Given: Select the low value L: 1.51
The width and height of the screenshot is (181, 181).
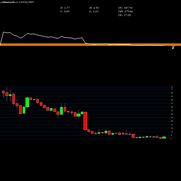Looking at the screenshot, I should point(94,12).
